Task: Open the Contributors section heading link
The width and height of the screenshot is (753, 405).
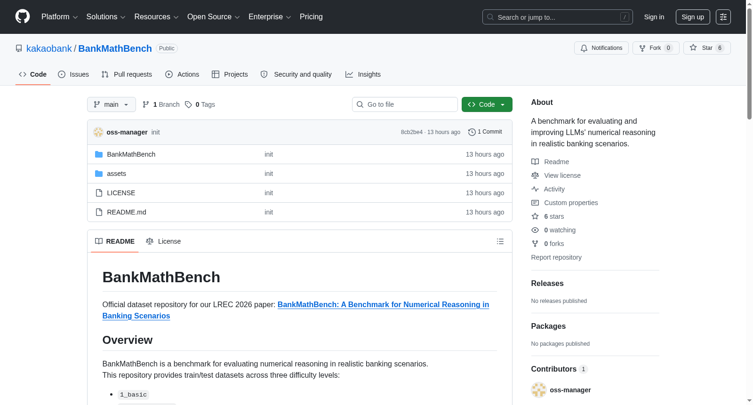Action: pyautogui.click(x=560, y=369)
